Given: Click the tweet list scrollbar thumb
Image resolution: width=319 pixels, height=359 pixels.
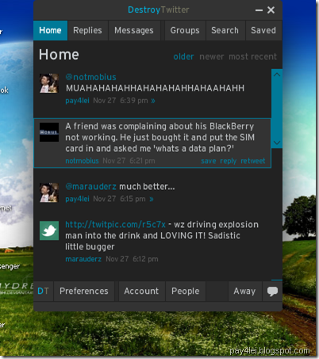Looking at the screenshot, I should click(x=277, y=109).
